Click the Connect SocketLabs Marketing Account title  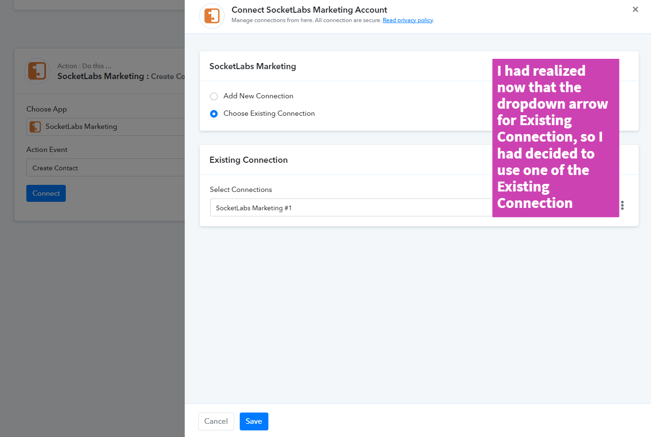point(309,10)
